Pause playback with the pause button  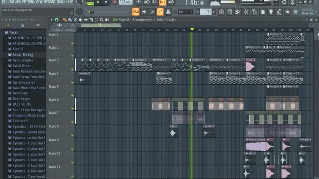coord(98,2)
